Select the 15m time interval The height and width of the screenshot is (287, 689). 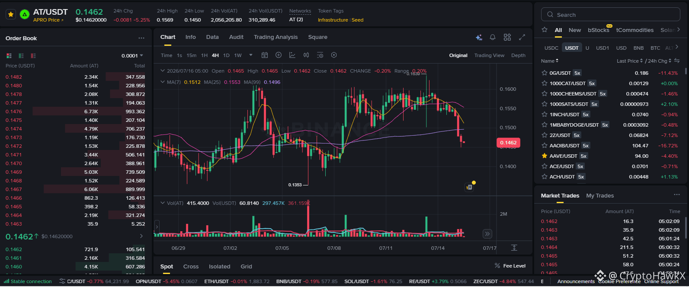pyautogui.click(x=191, y=55)
